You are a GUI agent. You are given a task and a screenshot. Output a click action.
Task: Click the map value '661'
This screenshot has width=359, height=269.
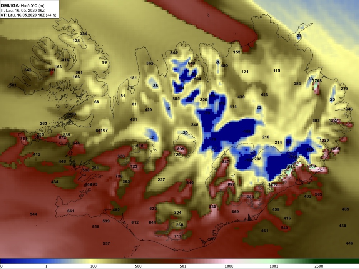pyautogui.click(x=71, y=211)
